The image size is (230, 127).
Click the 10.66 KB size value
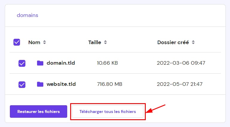(x=107, y=63)
